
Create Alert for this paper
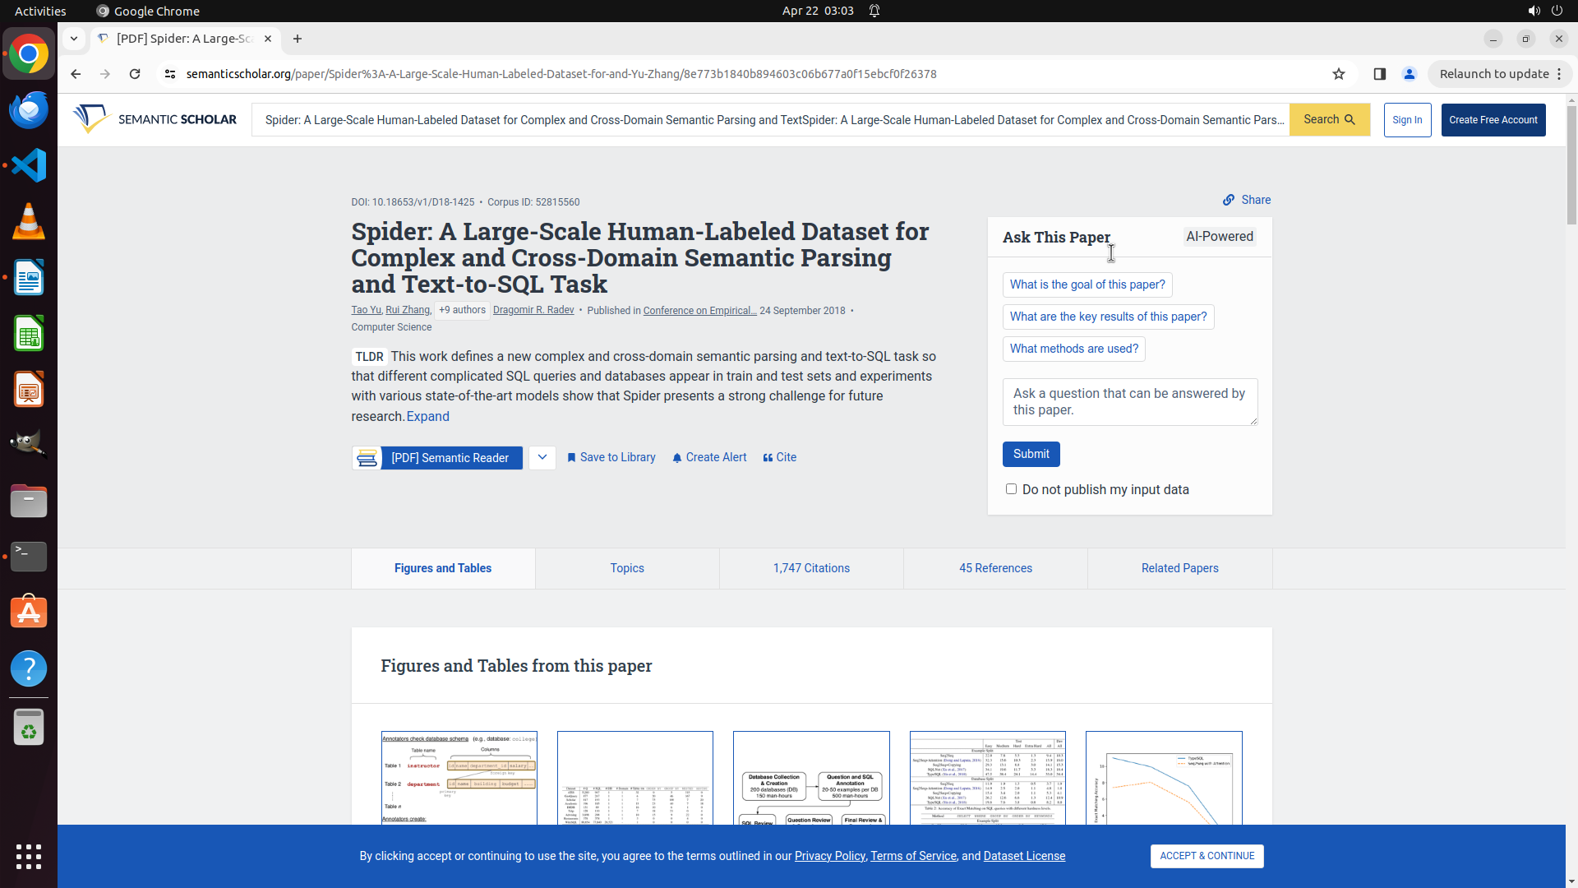(x=709, y=458)
